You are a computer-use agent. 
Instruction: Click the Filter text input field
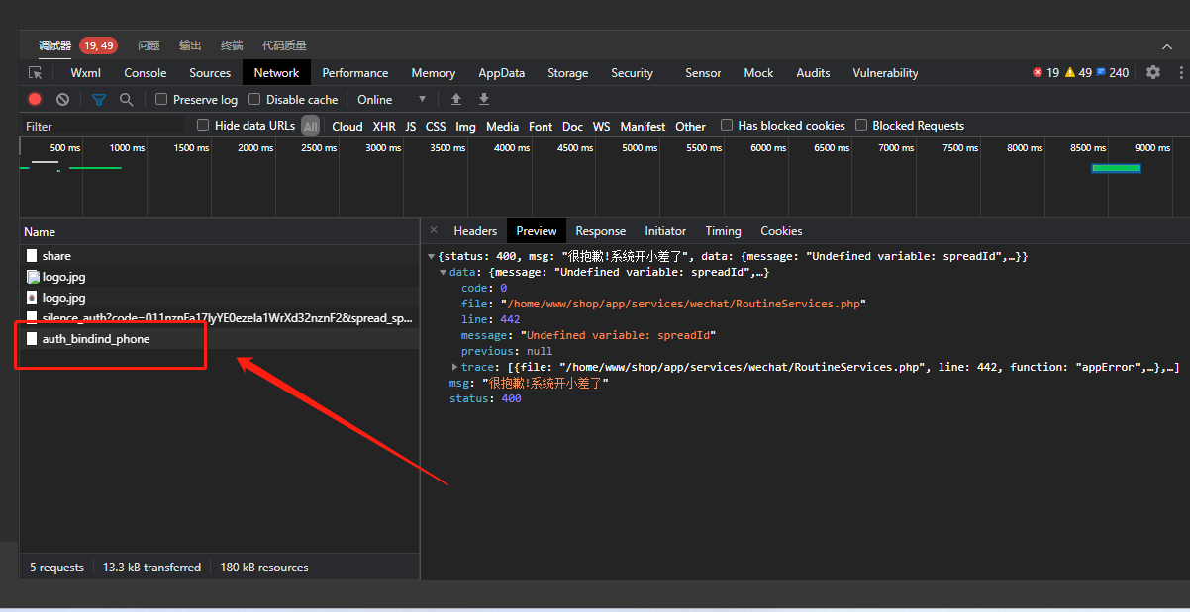[103, 126]
